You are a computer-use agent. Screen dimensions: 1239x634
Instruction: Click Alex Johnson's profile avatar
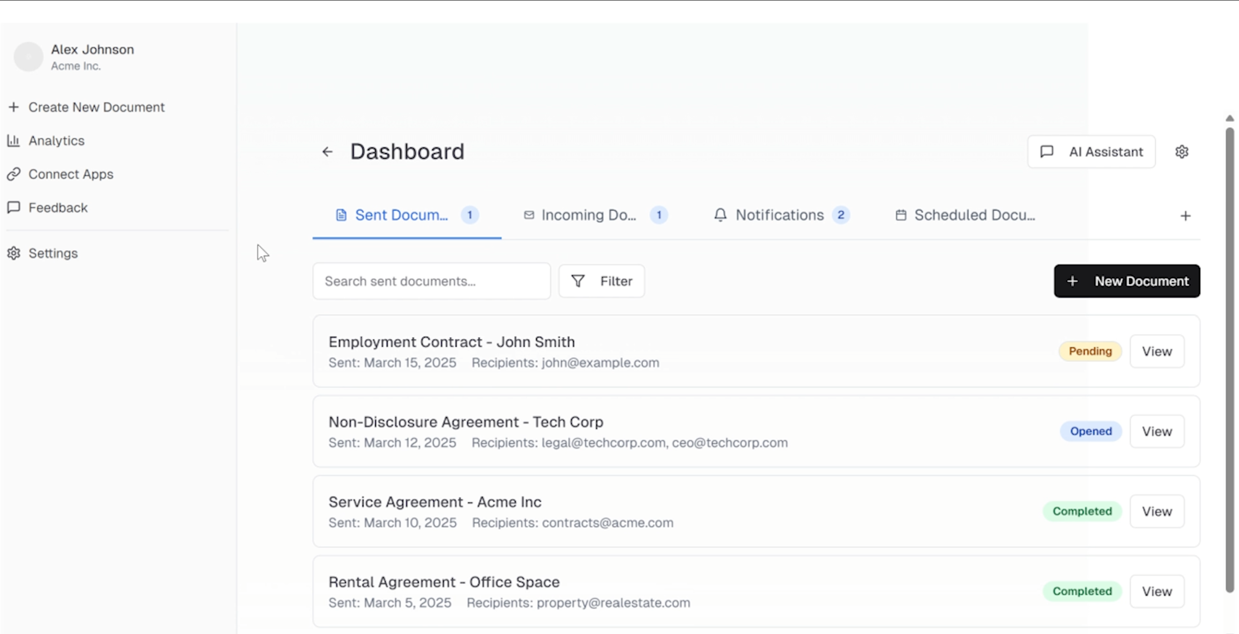[x=29, y=57]
